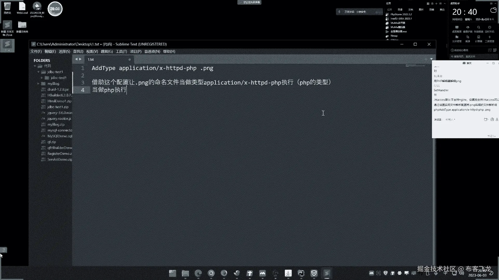Open MySQLDemo.sql in the sidebar
This screenshot has height=280, width=499.
(x=60, y=136)
